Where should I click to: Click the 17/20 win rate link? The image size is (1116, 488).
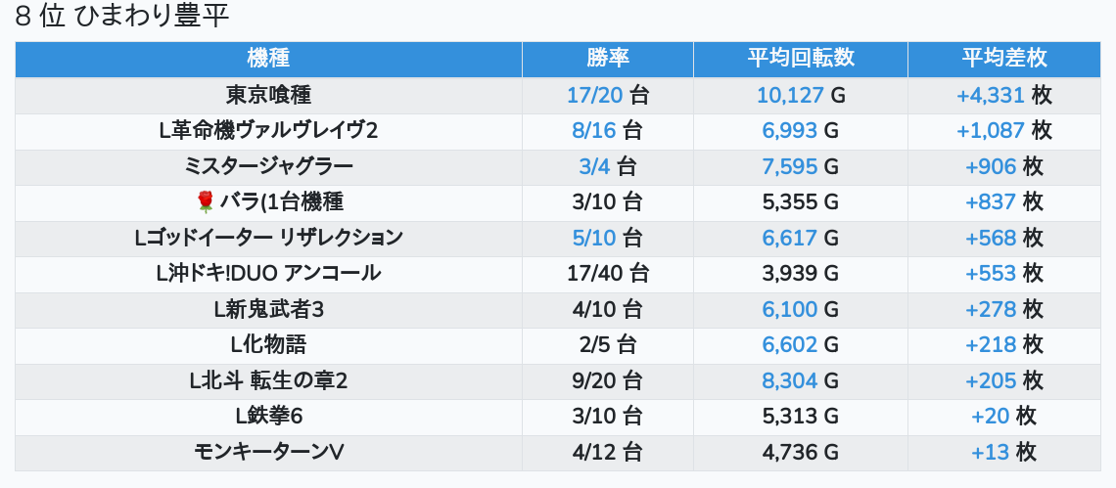595,95
